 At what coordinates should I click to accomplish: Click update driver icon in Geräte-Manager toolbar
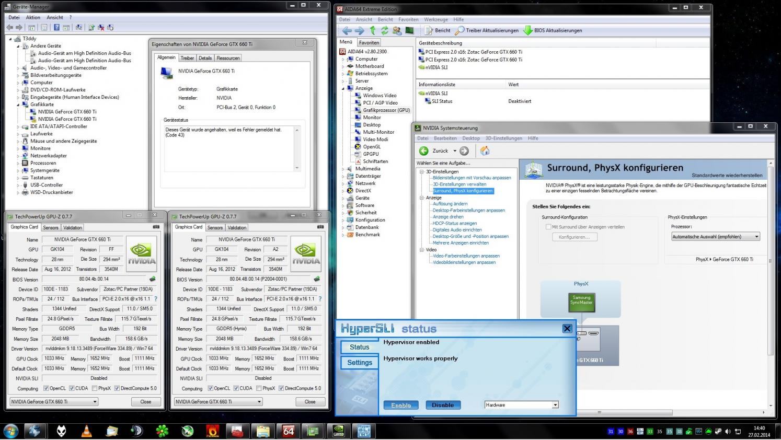pos(91,27)
